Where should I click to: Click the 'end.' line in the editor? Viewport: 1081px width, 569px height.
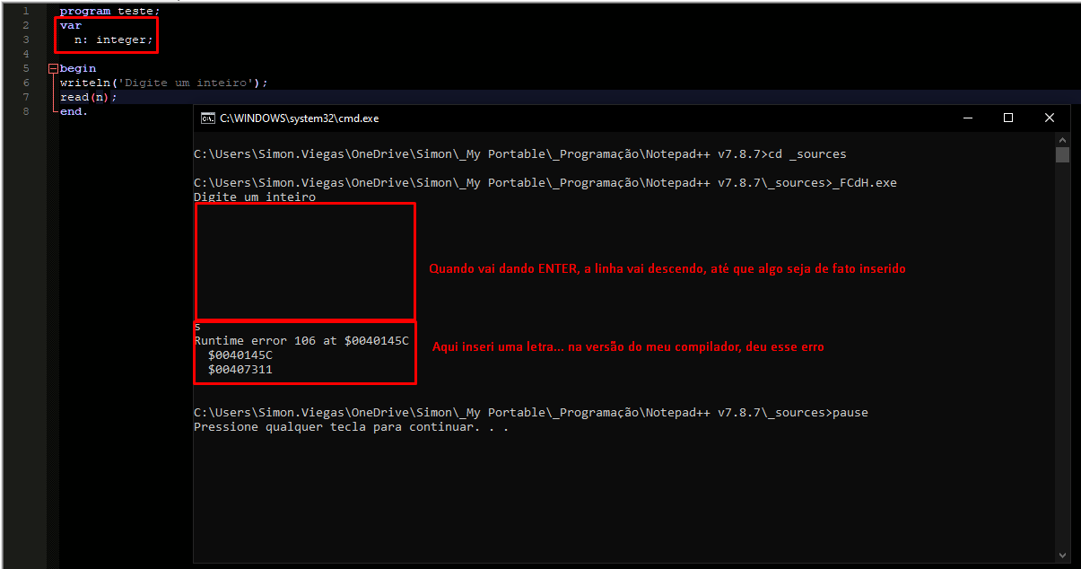(74, 111)
